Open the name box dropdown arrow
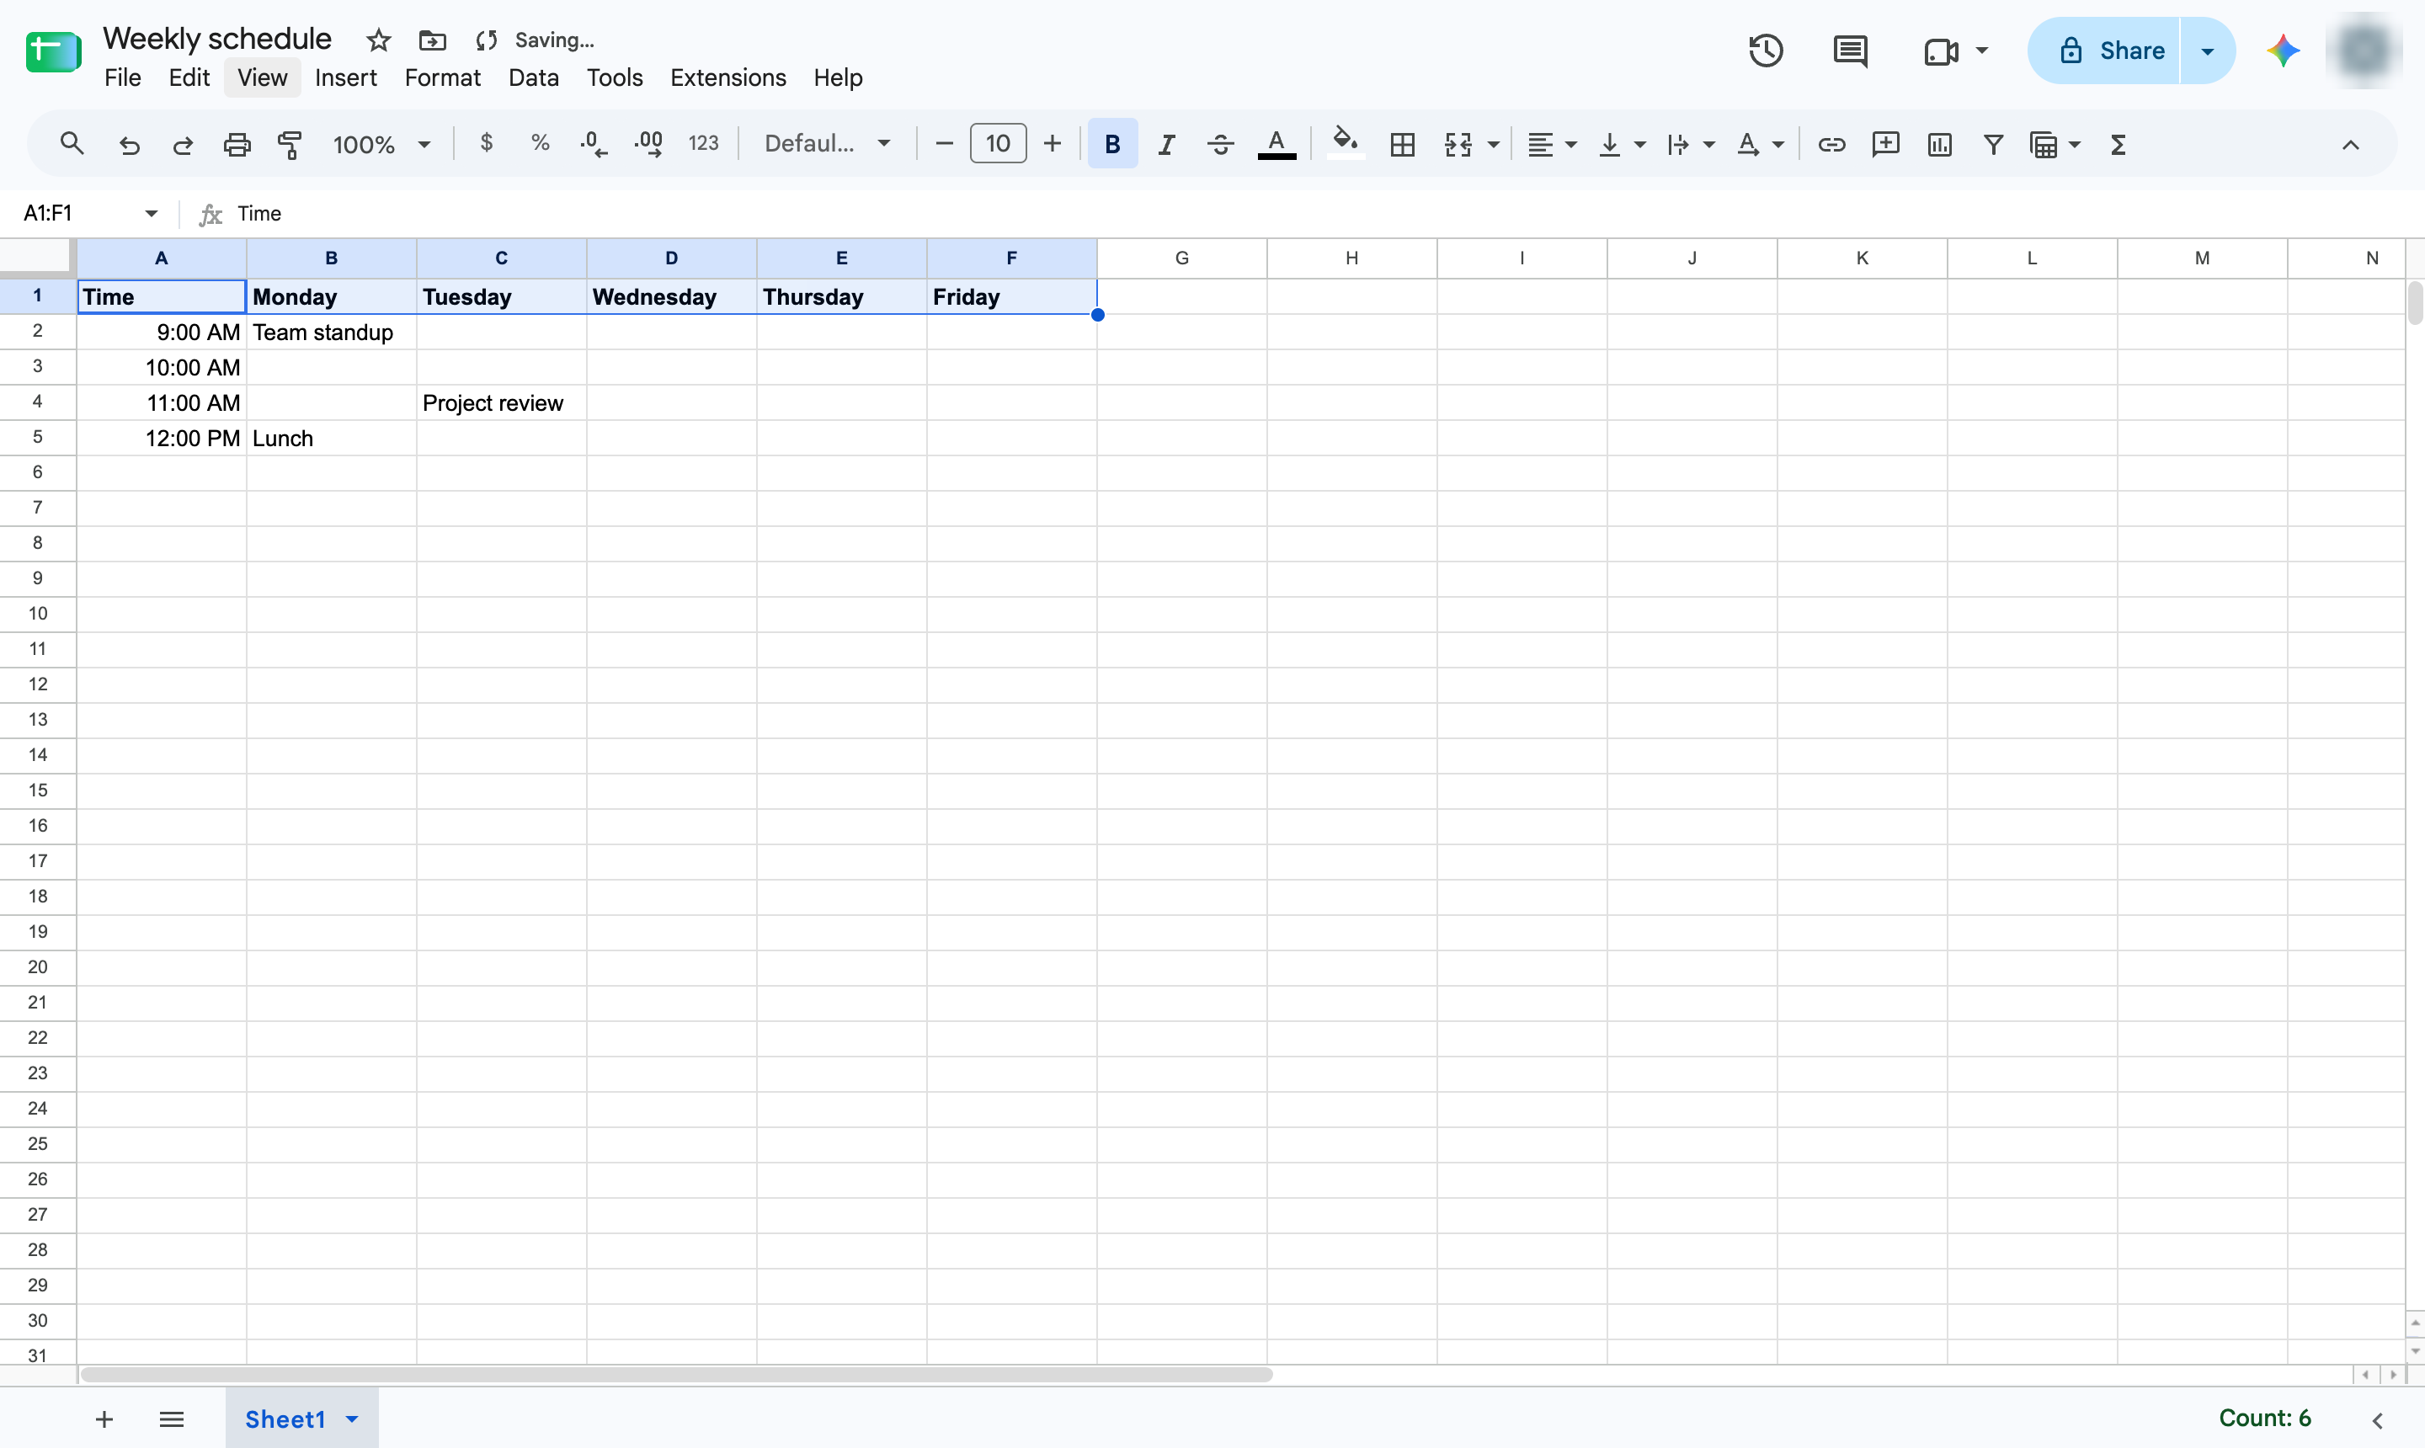 152,213
